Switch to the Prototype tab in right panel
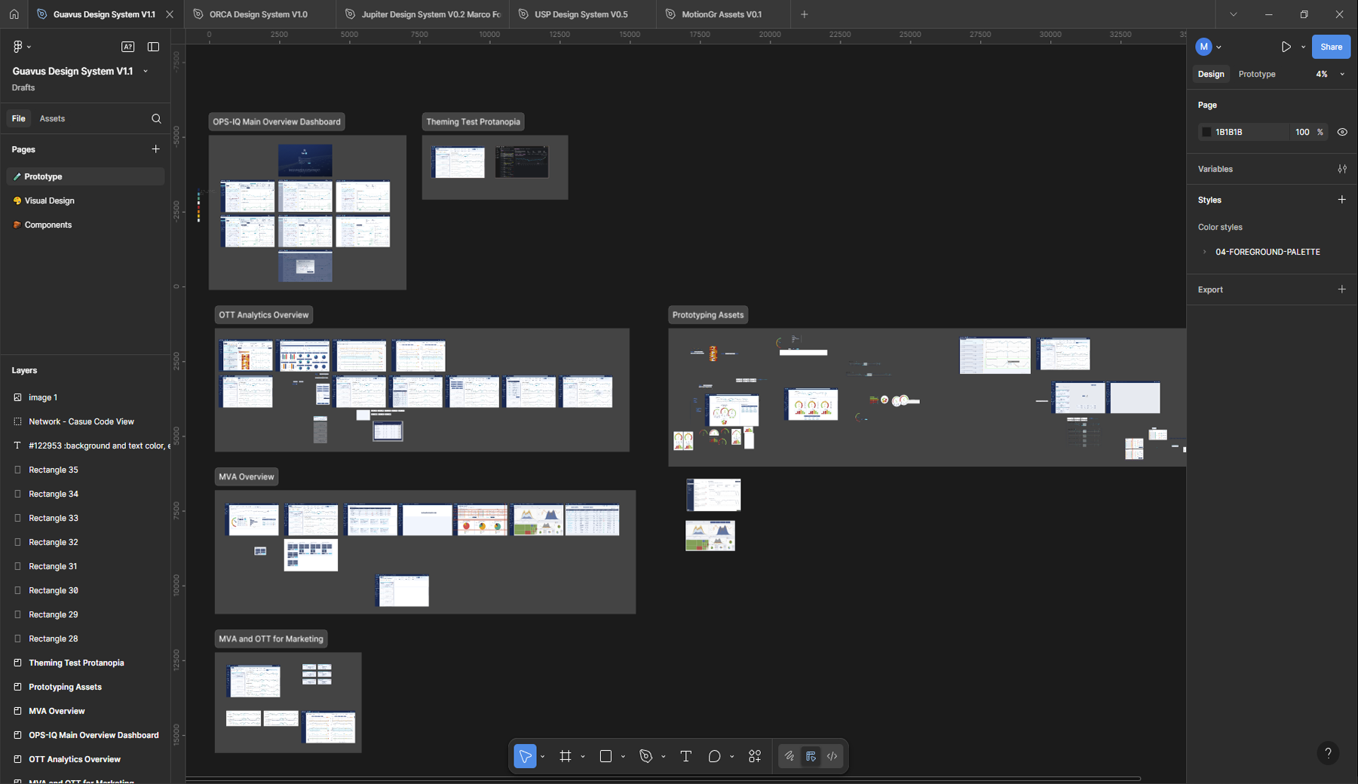This screenshot has height=784, width=1358. (x=1256, y=74)
